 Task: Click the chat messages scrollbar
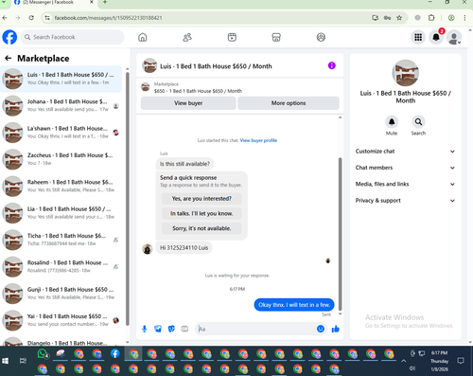click(x=340, y=234)
